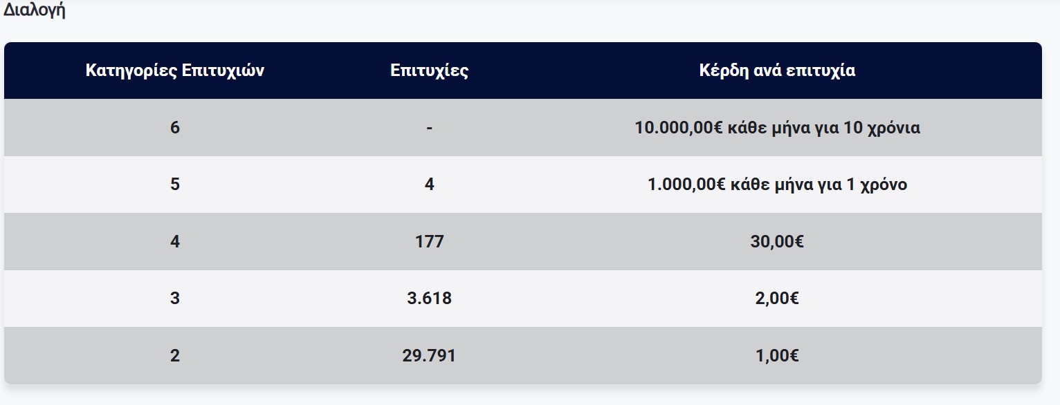Click the Κέρδη ανά επιτυχία column header
This screenshot has height=405, width=1060.
[x=777, y=70]
